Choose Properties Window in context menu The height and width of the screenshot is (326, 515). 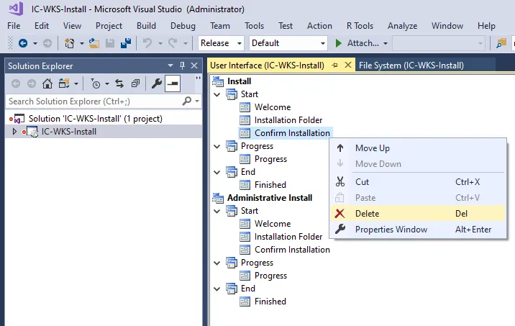tap(418, 229)
